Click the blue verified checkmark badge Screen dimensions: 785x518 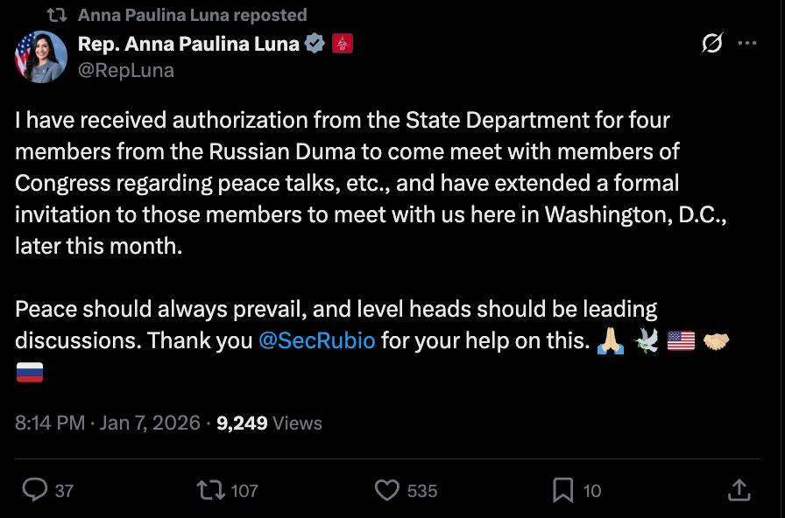[x=315, y=43]
